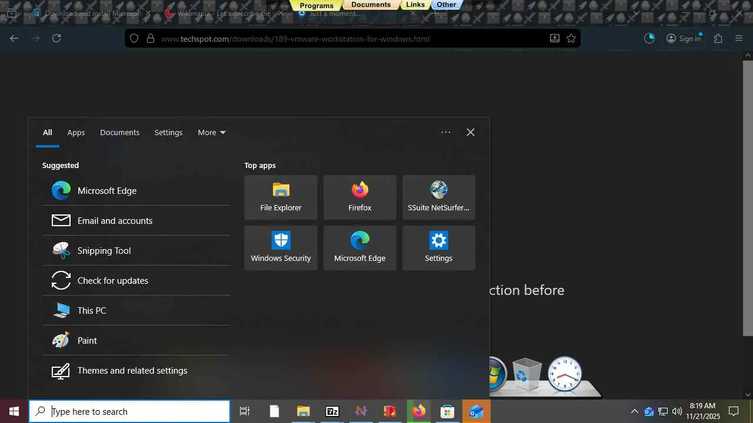Image resolution: width=753 pixels, height=423 pixels.
Task: Open network status in system tray
Action: 663,411
